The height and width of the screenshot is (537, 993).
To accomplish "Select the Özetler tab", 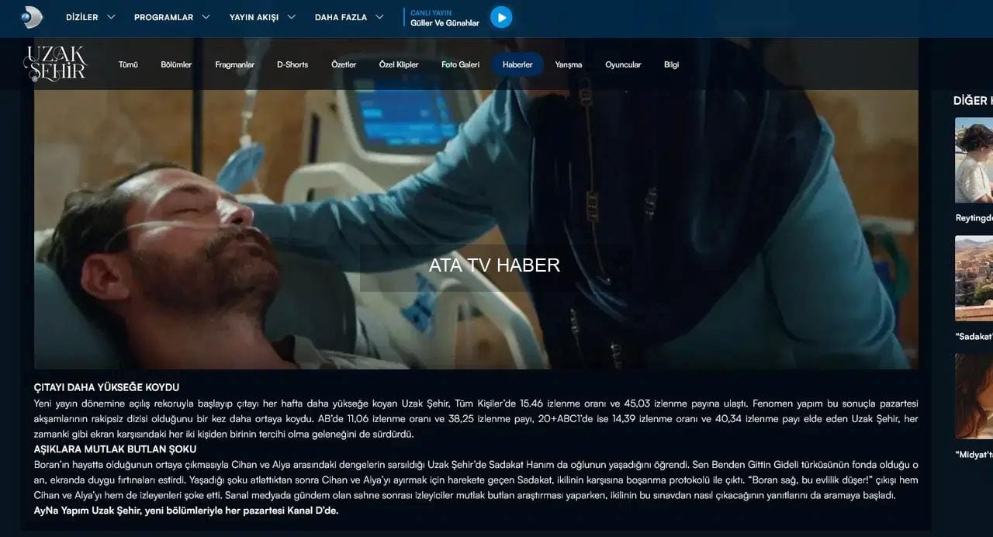I will (344, 64).
